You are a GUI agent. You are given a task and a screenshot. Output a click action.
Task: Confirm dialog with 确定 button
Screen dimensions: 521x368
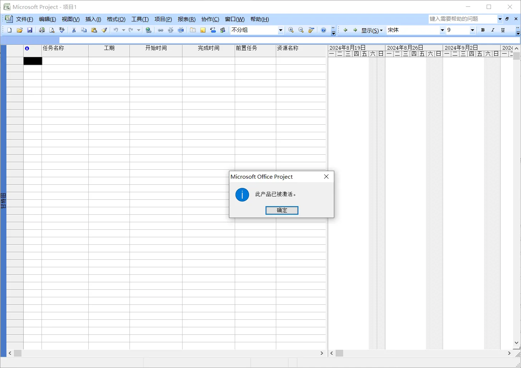point(282,210)
